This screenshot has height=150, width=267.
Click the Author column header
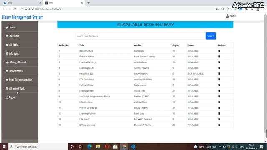[x=138, y=45]
